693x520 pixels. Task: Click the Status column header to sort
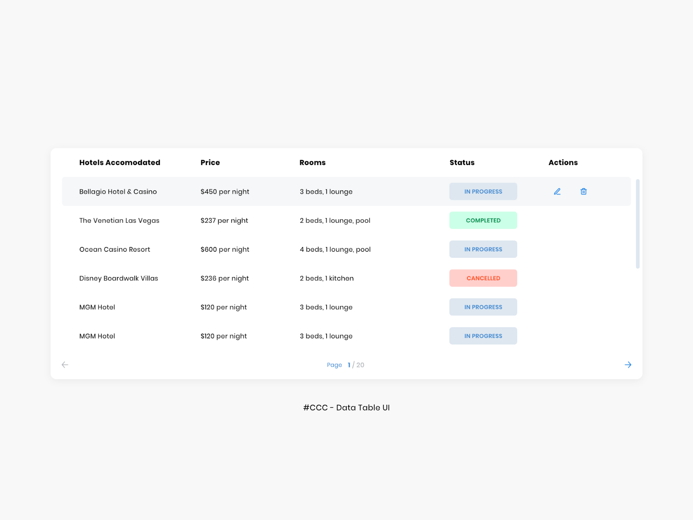pos(462,162)
